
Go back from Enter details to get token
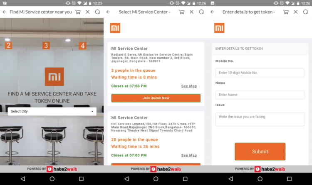click(212, 12)
